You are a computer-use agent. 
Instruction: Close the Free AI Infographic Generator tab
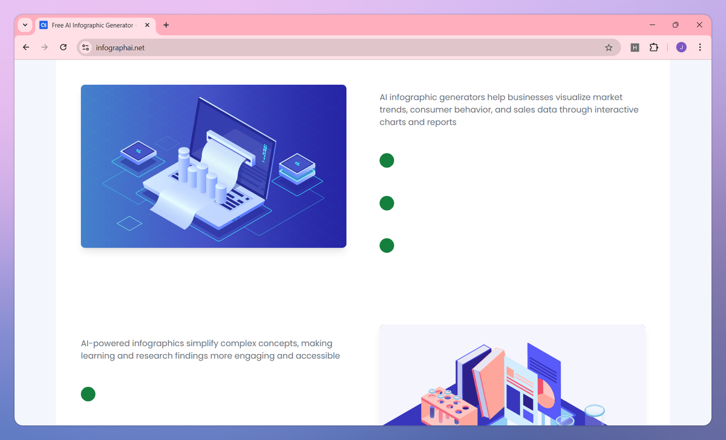click(x=147, y=25)
